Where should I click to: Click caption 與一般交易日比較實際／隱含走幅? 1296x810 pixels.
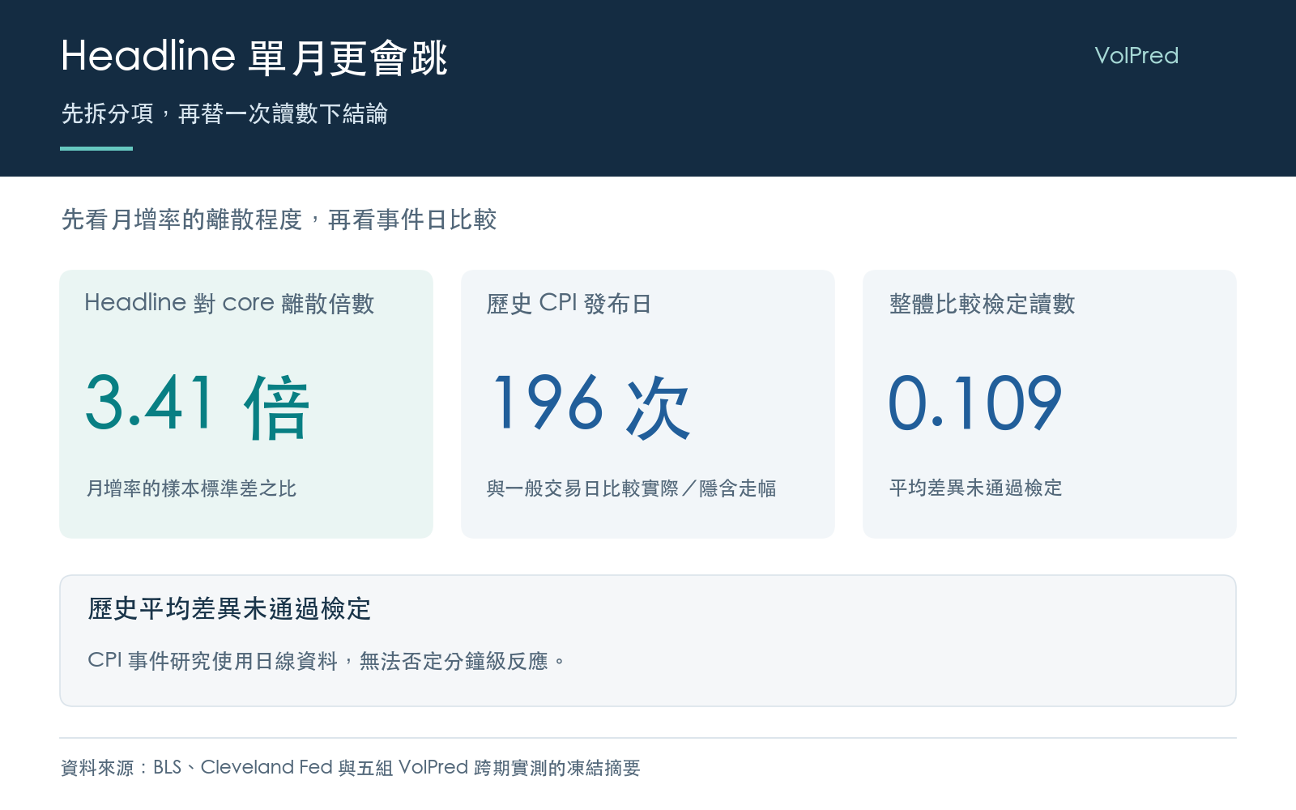point(631,488)
